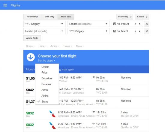Image resolution: width=165 pixels, height=132 pixels.
Task: Click the blue down-arrow circle icon
Action: (31, 57)
